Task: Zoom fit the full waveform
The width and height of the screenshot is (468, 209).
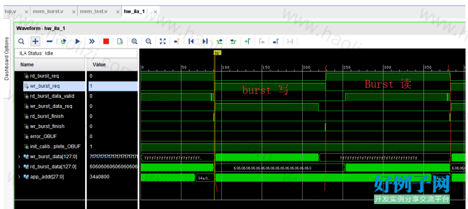Action: [x=162, y=41]
